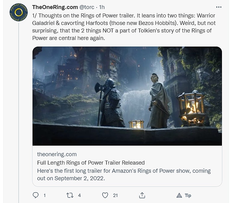Open the "Full Length Rings of Power Trailer Released" headline
This screenshot has height=203, width=231.
(91, 163)
